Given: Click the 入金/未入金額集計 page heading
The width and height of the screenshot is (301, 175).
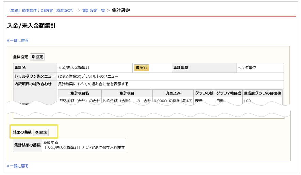Looking at the screenshot, I should 31,26.
